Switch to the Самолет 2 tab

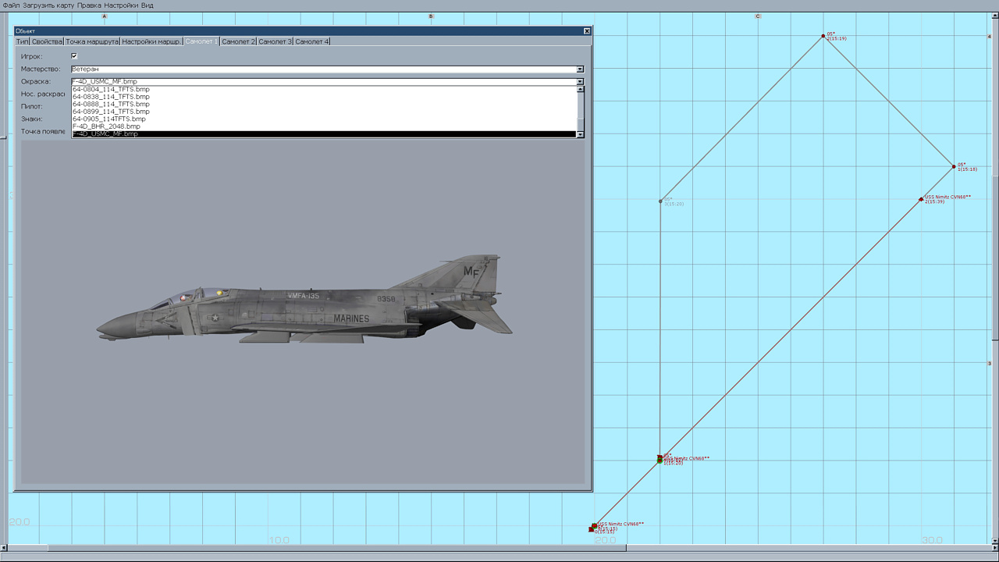pos(238,41)
